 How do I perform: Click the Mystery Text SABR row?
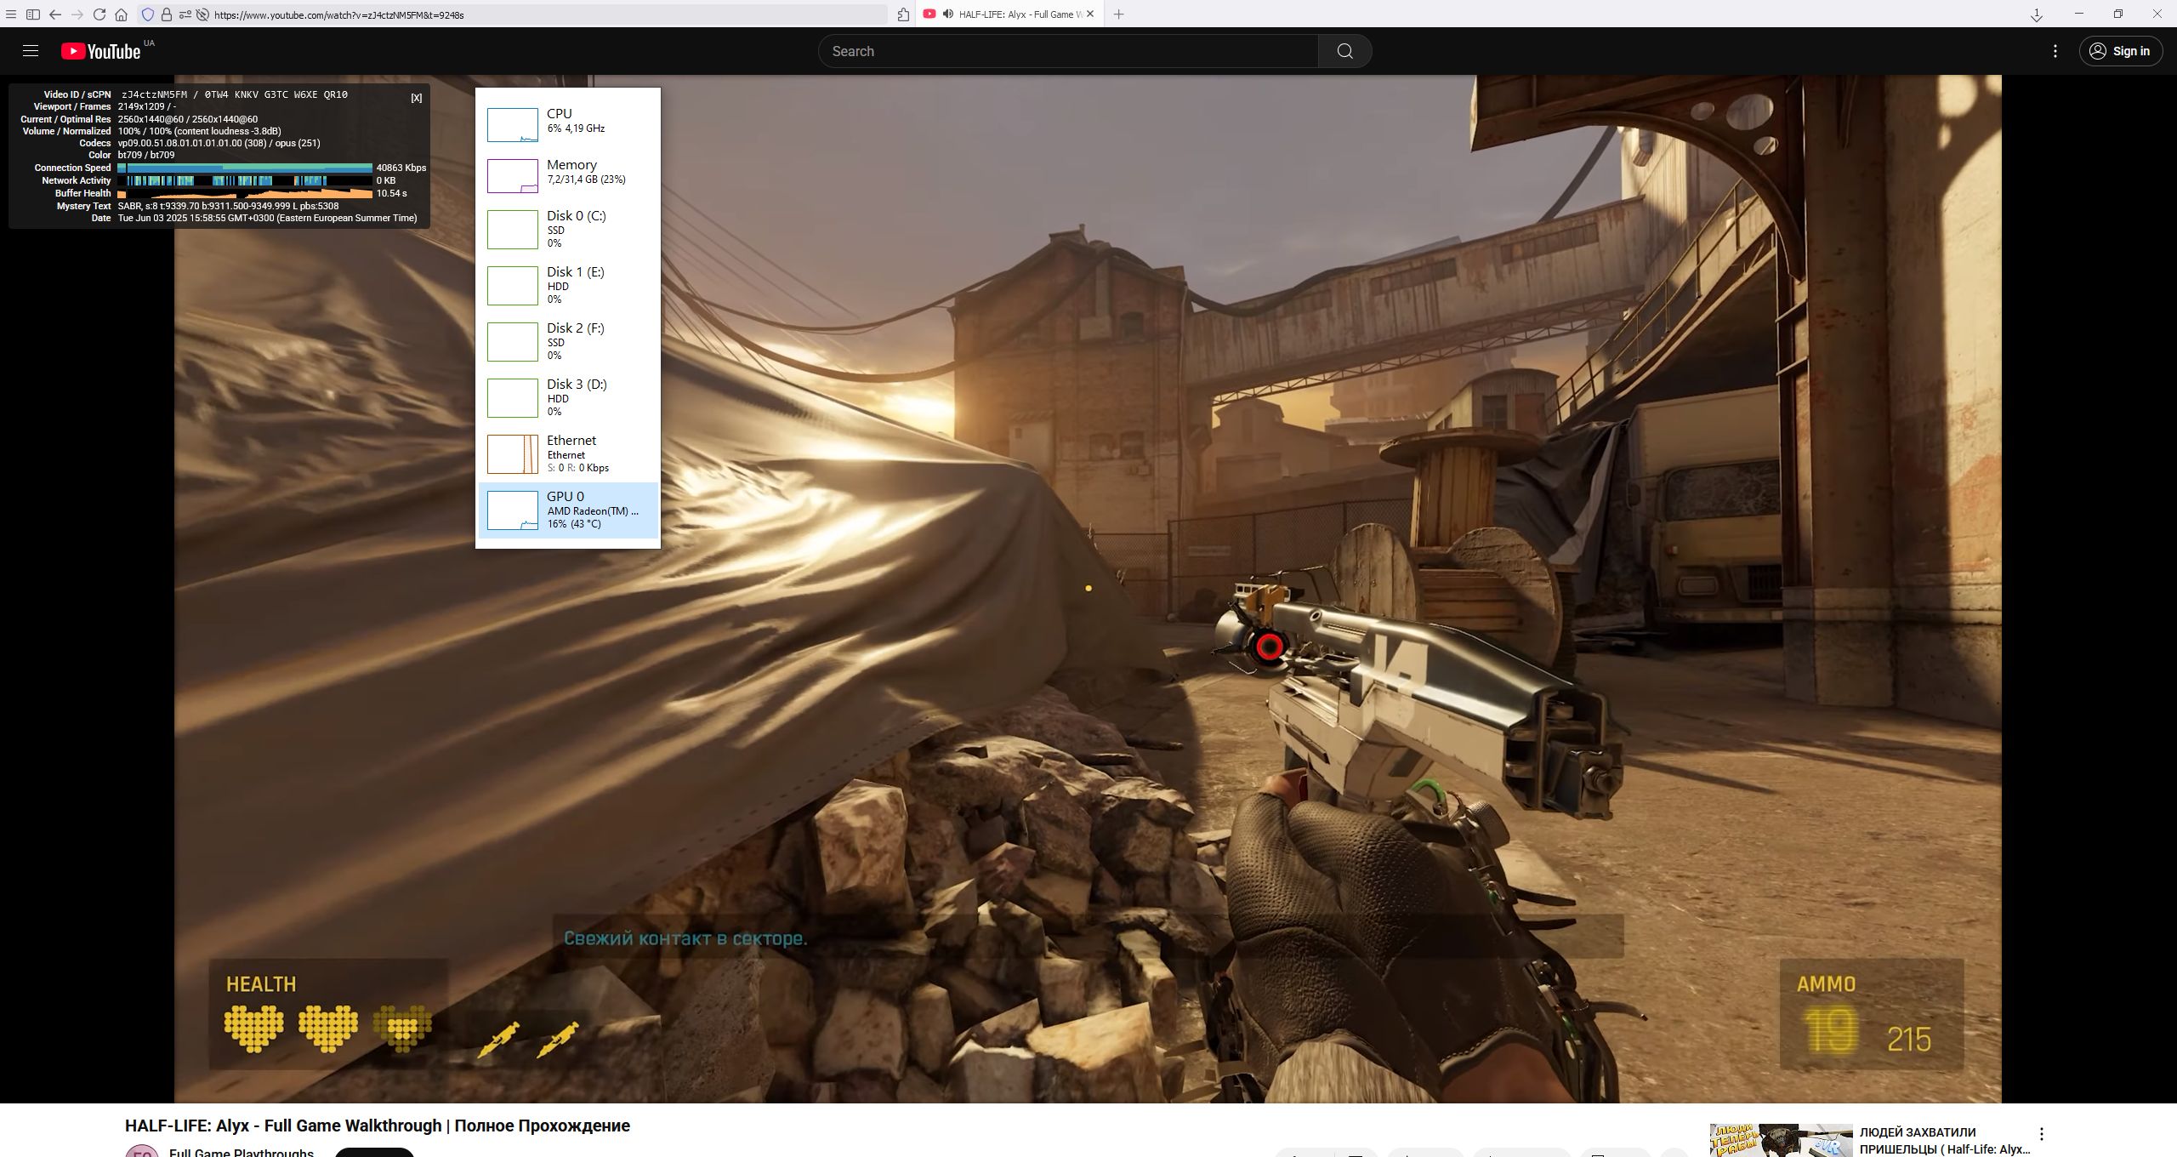pos(197,206)
